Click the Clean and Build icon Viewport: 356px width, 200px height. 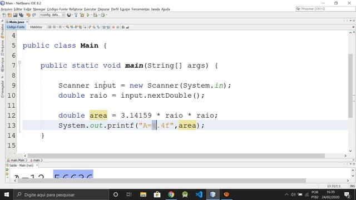click(x=82, y=15)
